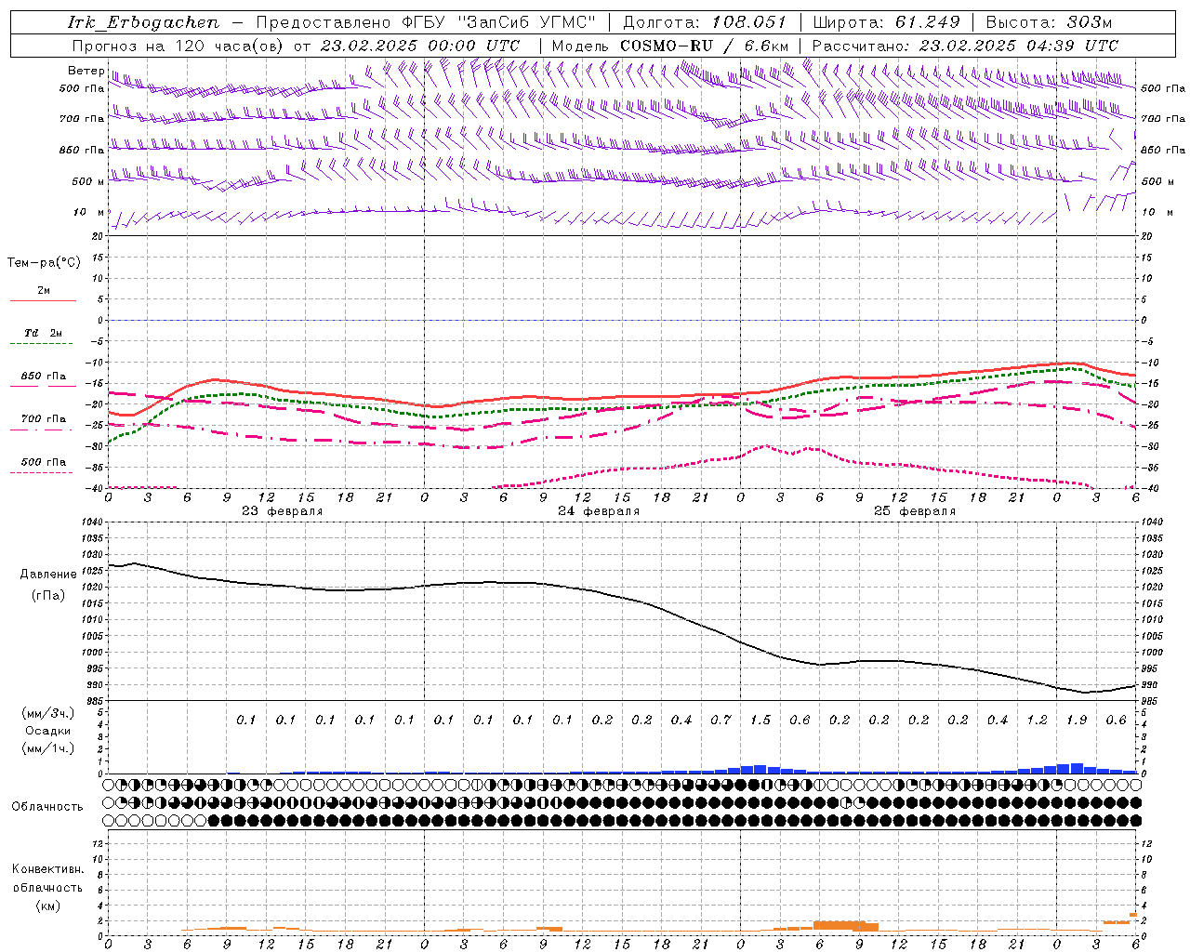This screenshot has width=1190, height=952.
Task: Click the 1.2 three-hour precipitation value
Action: coord(1037,720)
